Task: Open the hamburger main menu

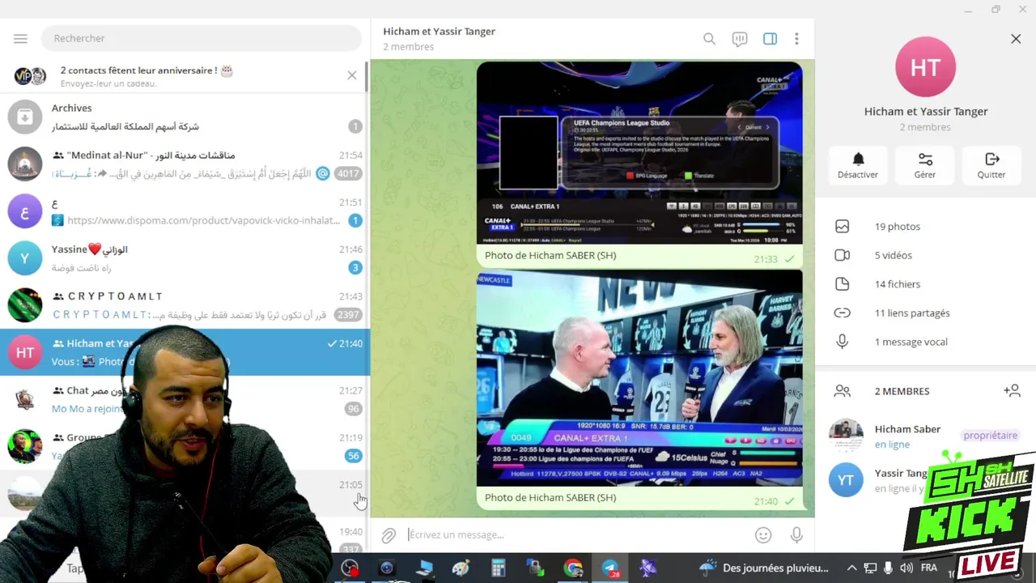Action: (x=20, y=38)
